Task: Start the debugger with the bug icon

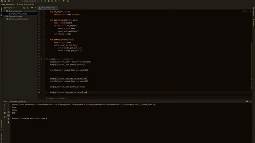Action: pyautogui.click(x=45, y=1)
